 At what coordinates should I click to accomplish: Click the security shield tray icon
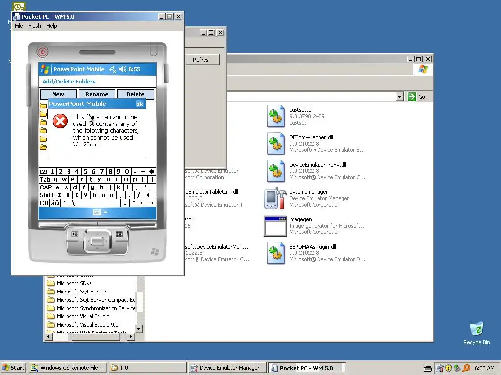pyautogui.click(x=448, y=368)
